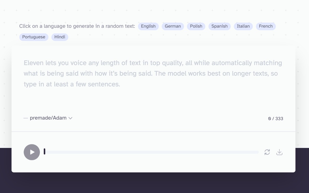Screen dimensions: 309x193
Task: Select the French language chip
Action: click(x=266, y=26)
